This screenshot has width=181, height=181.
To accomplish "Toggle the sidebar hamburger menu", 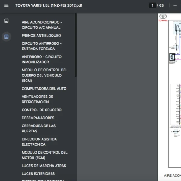I will (6, 5).
